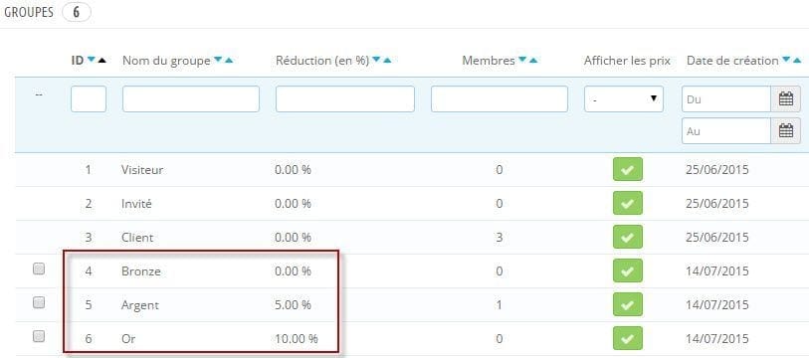Click the Argent group name
Viewport: 809px width, 358px height.
coord(140,305)
